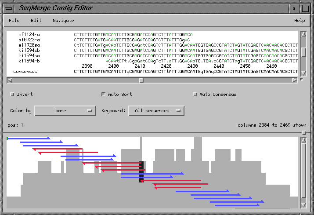The image size is (314, 215).
Task: Click the green start marker in overview
Action: (x=7, y=138)
